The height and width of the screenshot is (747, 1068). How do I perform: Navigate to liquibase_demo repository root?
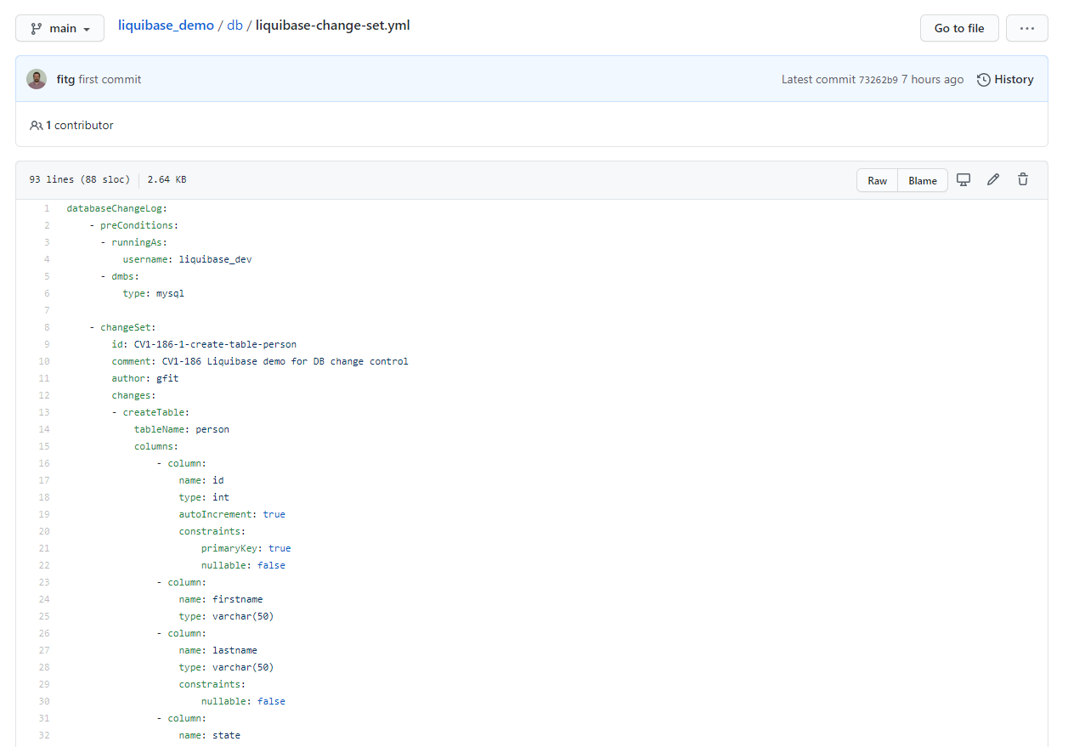(x=166, y=25)
